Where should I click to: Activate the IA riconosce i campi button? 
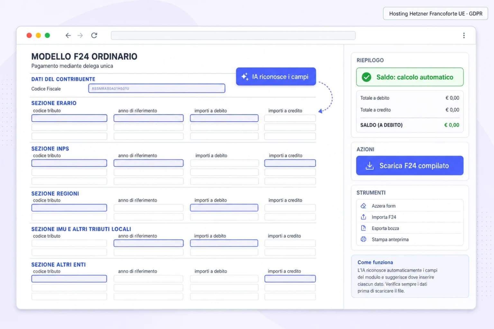[x=276, y=76]
